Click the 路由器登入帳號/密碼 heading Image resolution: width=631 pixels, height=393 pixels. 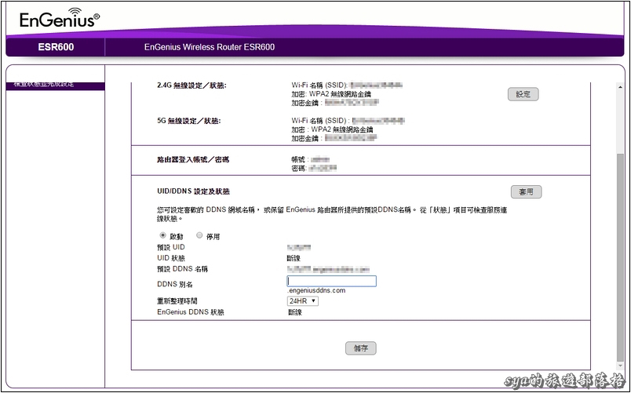click(x=193, y=160)
